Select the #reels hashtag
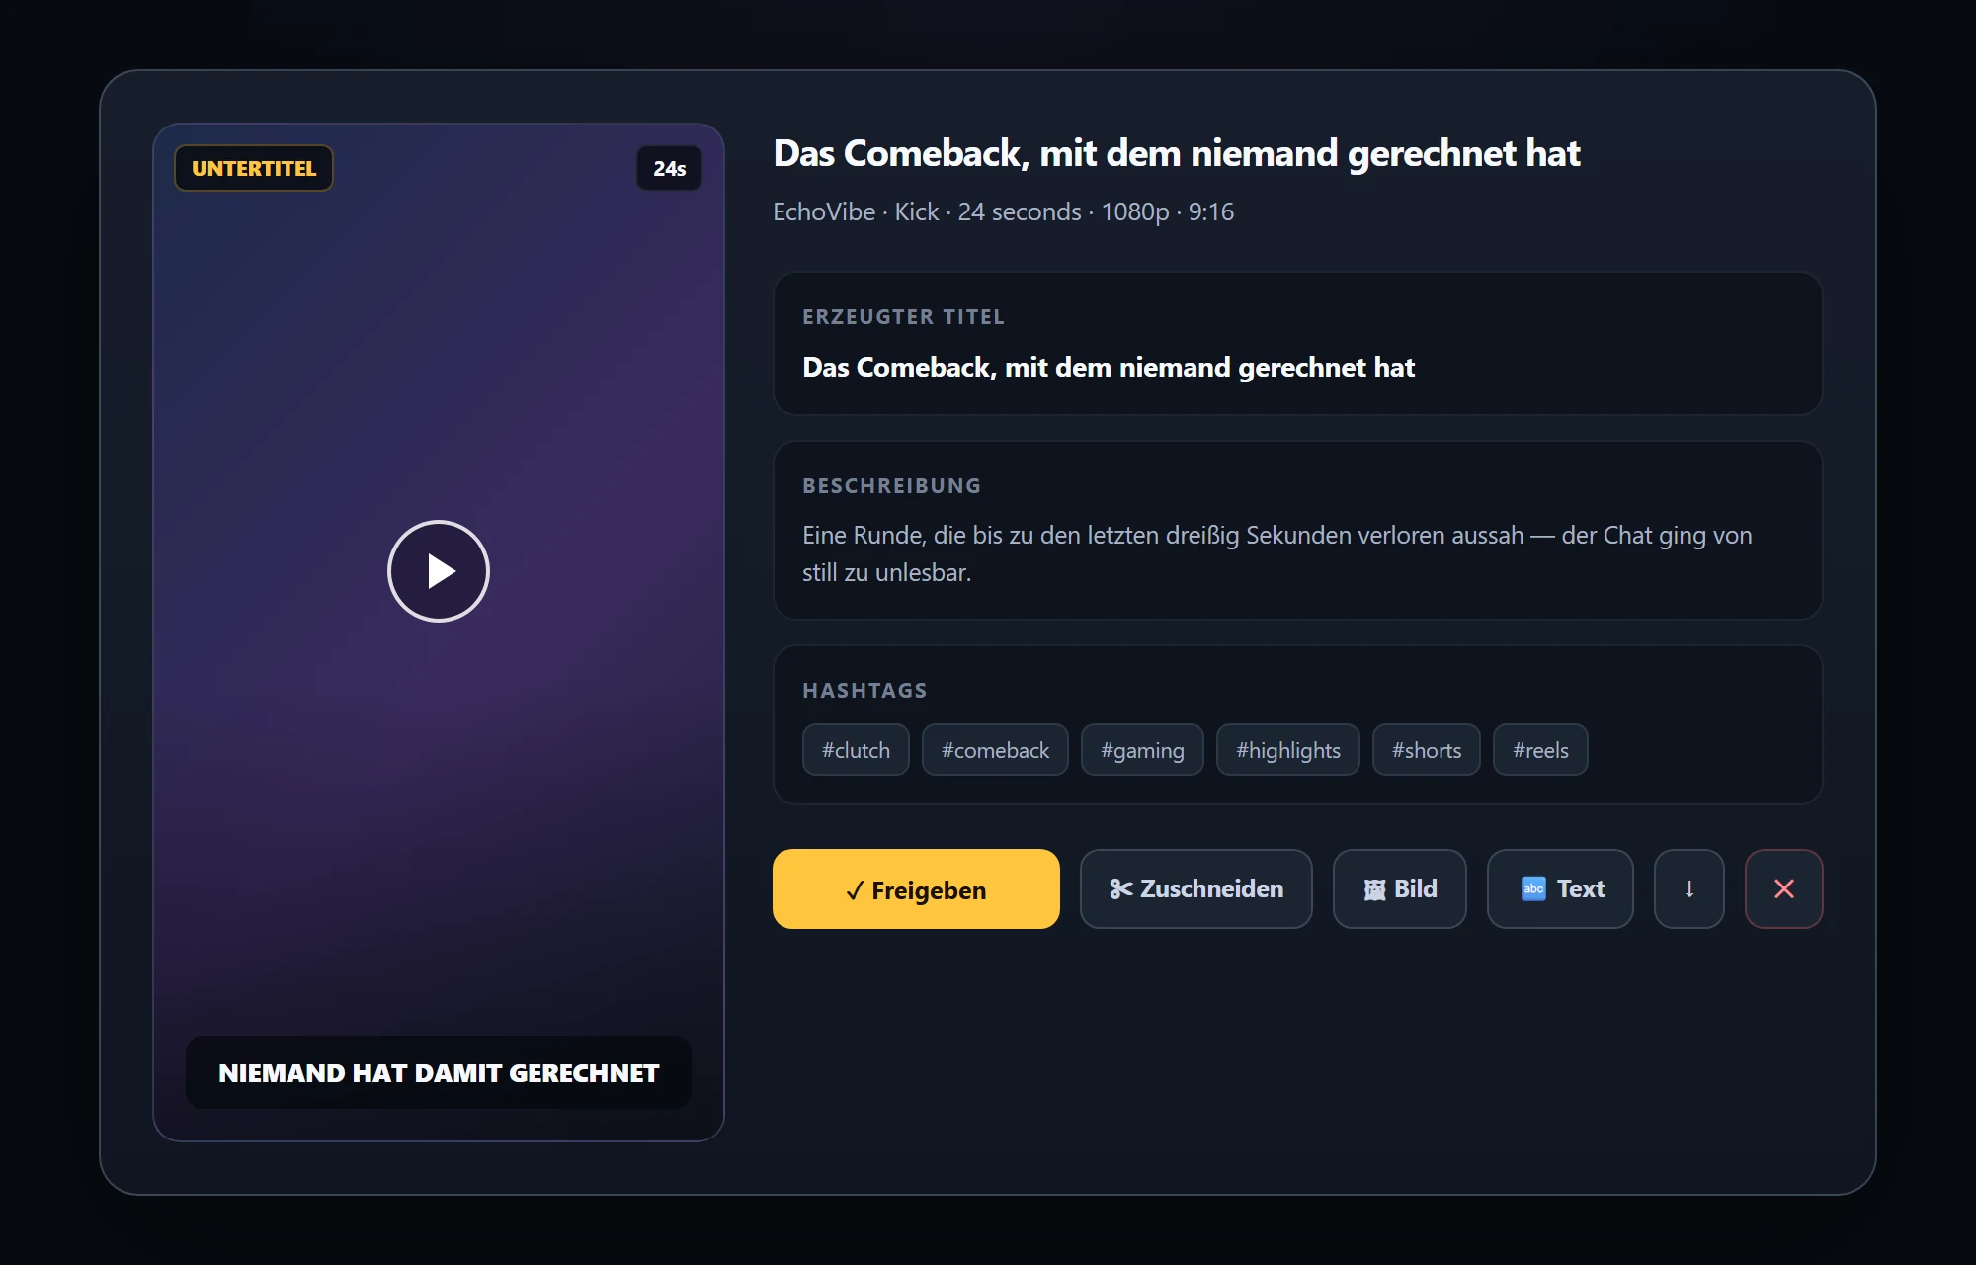 click(1540, 750)
